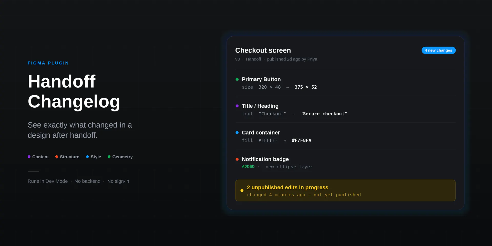Click 'No sign-in' text
This screenshot has width=492, height=246.
pos(118,181)
